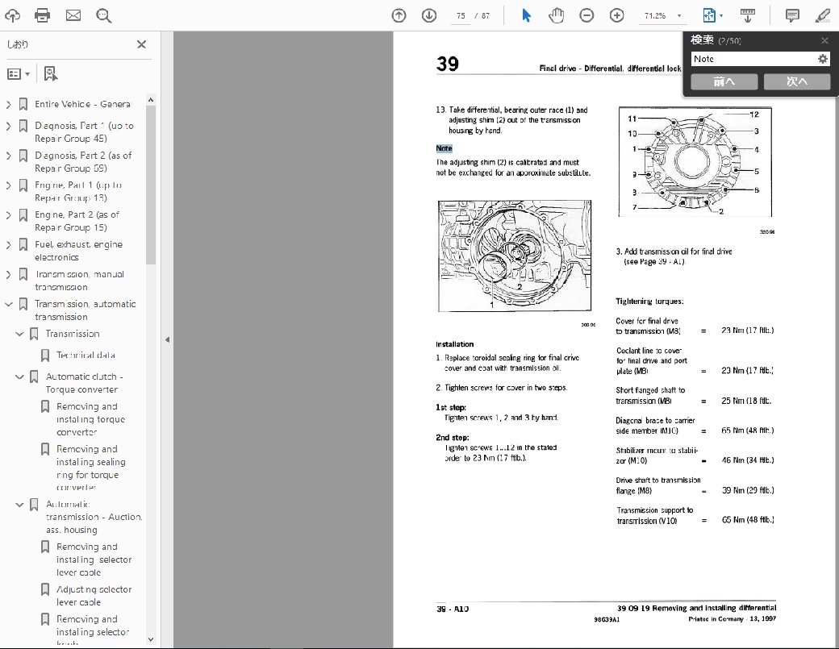
Task: Close the 検索 search panel
Action: [824, 40]
